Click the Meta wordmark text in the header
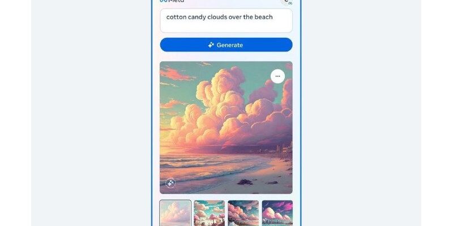The height and width of the screenshot is (226, 453). point(176,1)
